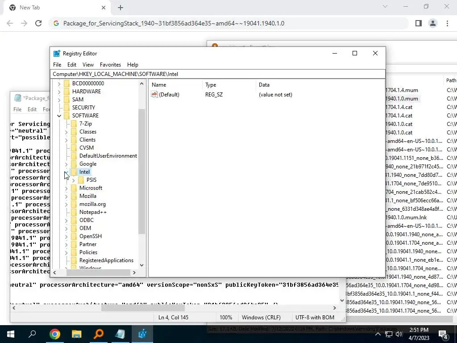Select the OEM key folder icon
This screenshot has height=343, width=457.
pyautogui.click(x=74, y=228)
